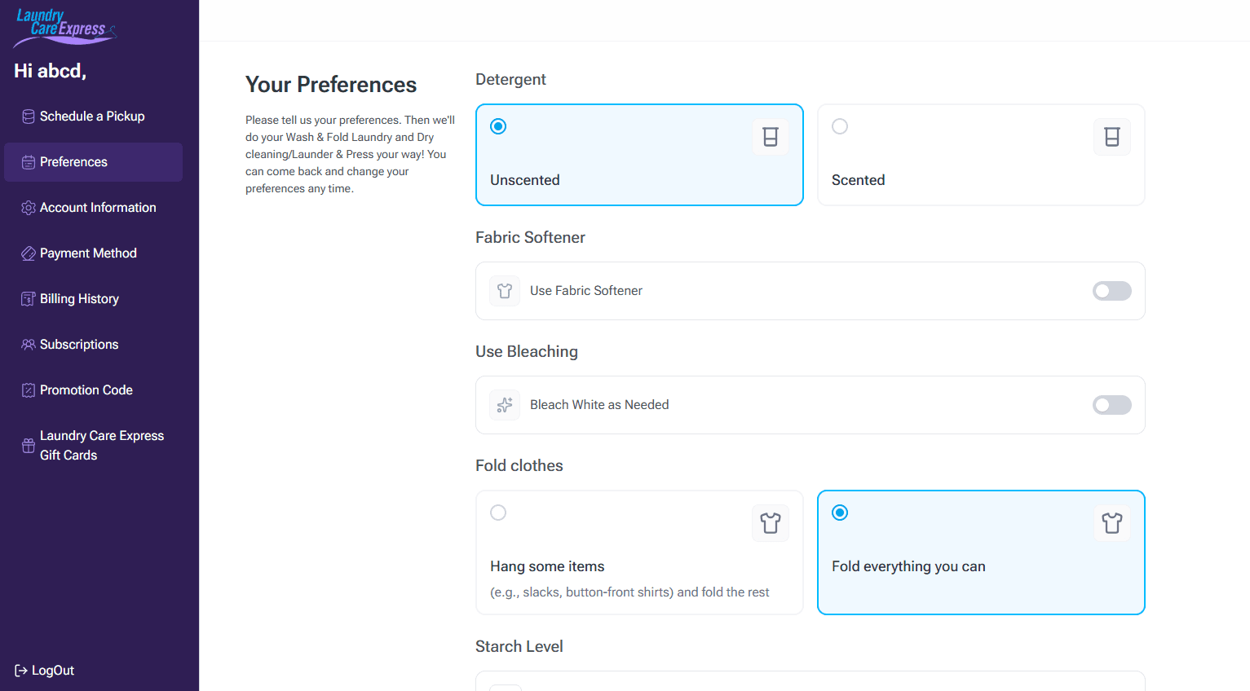Click the Hang some items label
Viewport: 1250px width, 691px height.
tap(547, 566)
